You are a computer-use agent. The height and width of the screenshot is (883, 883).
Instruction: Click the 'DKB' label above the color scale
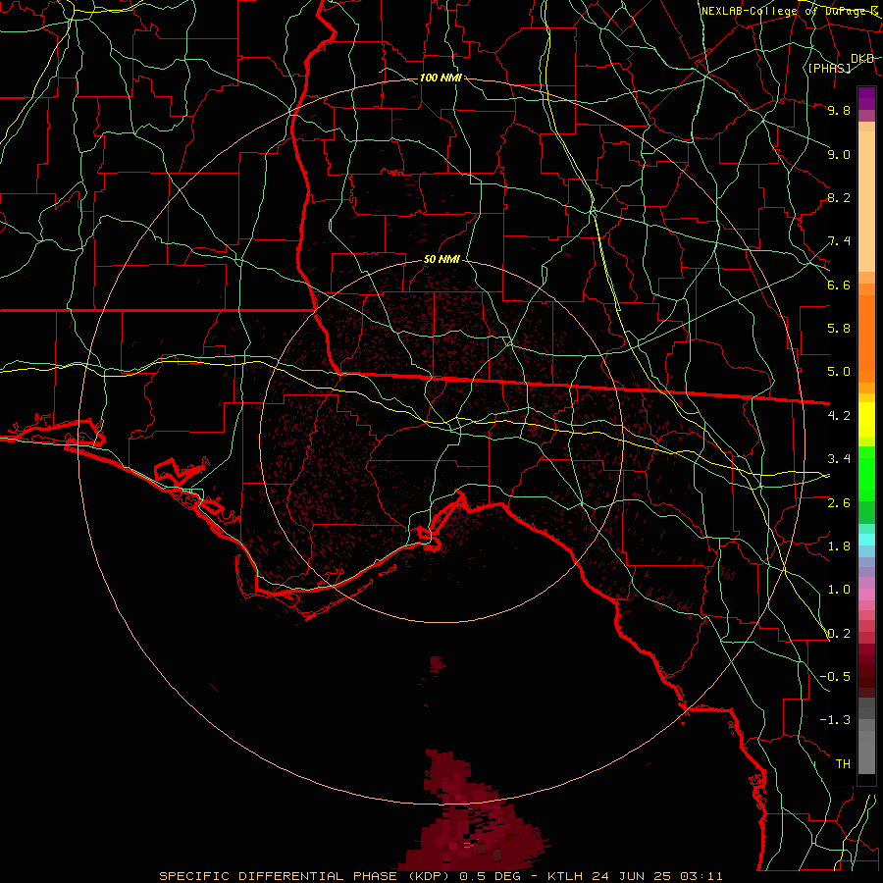click(862, 59)
